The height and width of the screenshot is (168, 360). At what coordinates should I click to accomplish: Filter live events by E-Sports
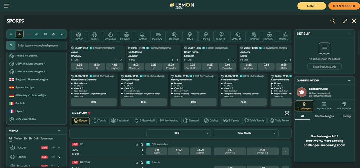pos(231,121)
